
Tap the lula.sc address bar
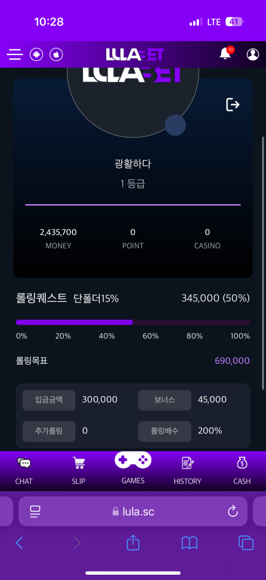133,512
